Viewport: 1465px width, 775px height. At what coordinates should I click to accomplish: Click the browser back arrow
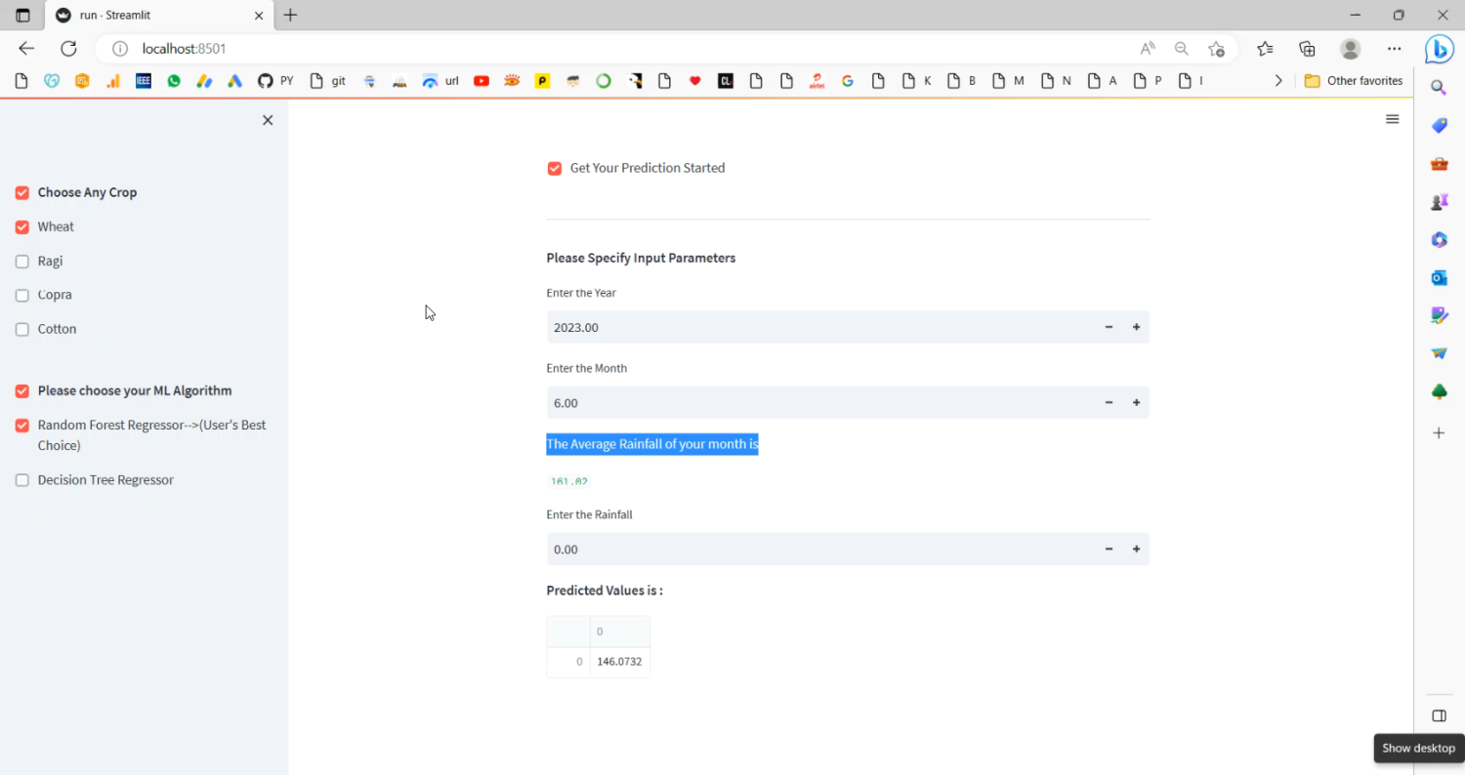point(26,49)
